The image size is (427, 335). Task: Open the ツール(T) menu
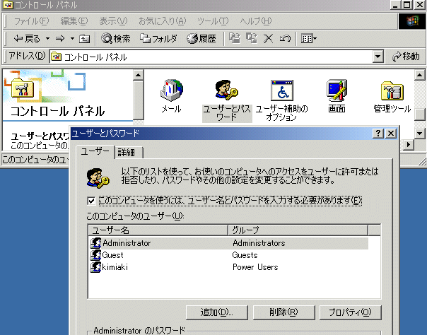(213, 21)
